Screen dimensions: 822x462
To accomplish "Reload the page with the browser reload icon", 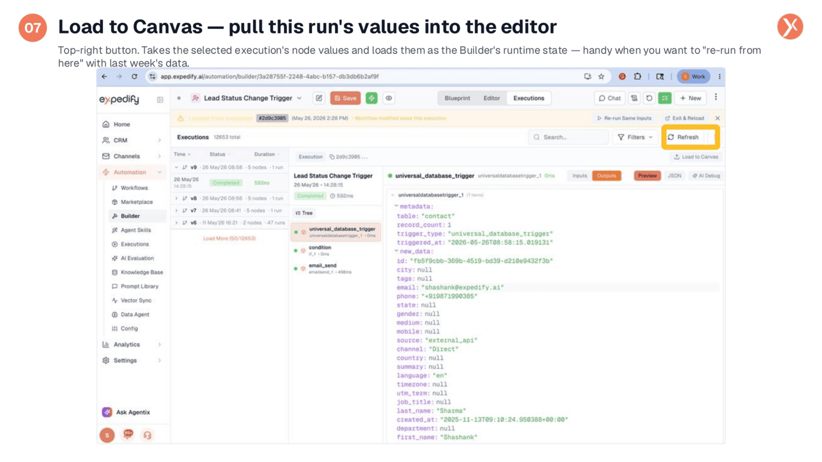I will [x=134, y=76].
